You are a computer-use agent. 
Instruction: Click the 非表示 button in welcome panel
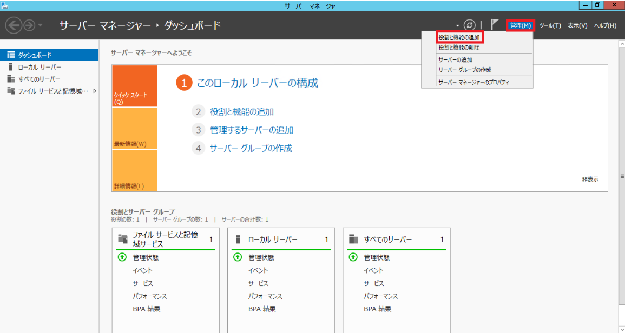coord(590,179)
